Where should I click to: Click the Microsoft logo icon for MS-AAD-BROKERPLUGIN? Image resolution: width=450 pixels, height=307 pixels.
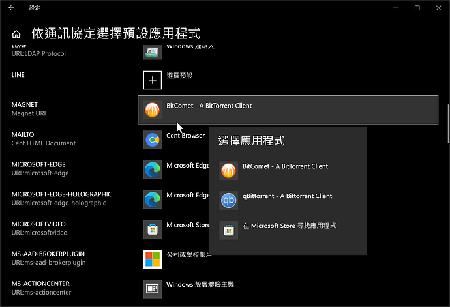point(153,259)
